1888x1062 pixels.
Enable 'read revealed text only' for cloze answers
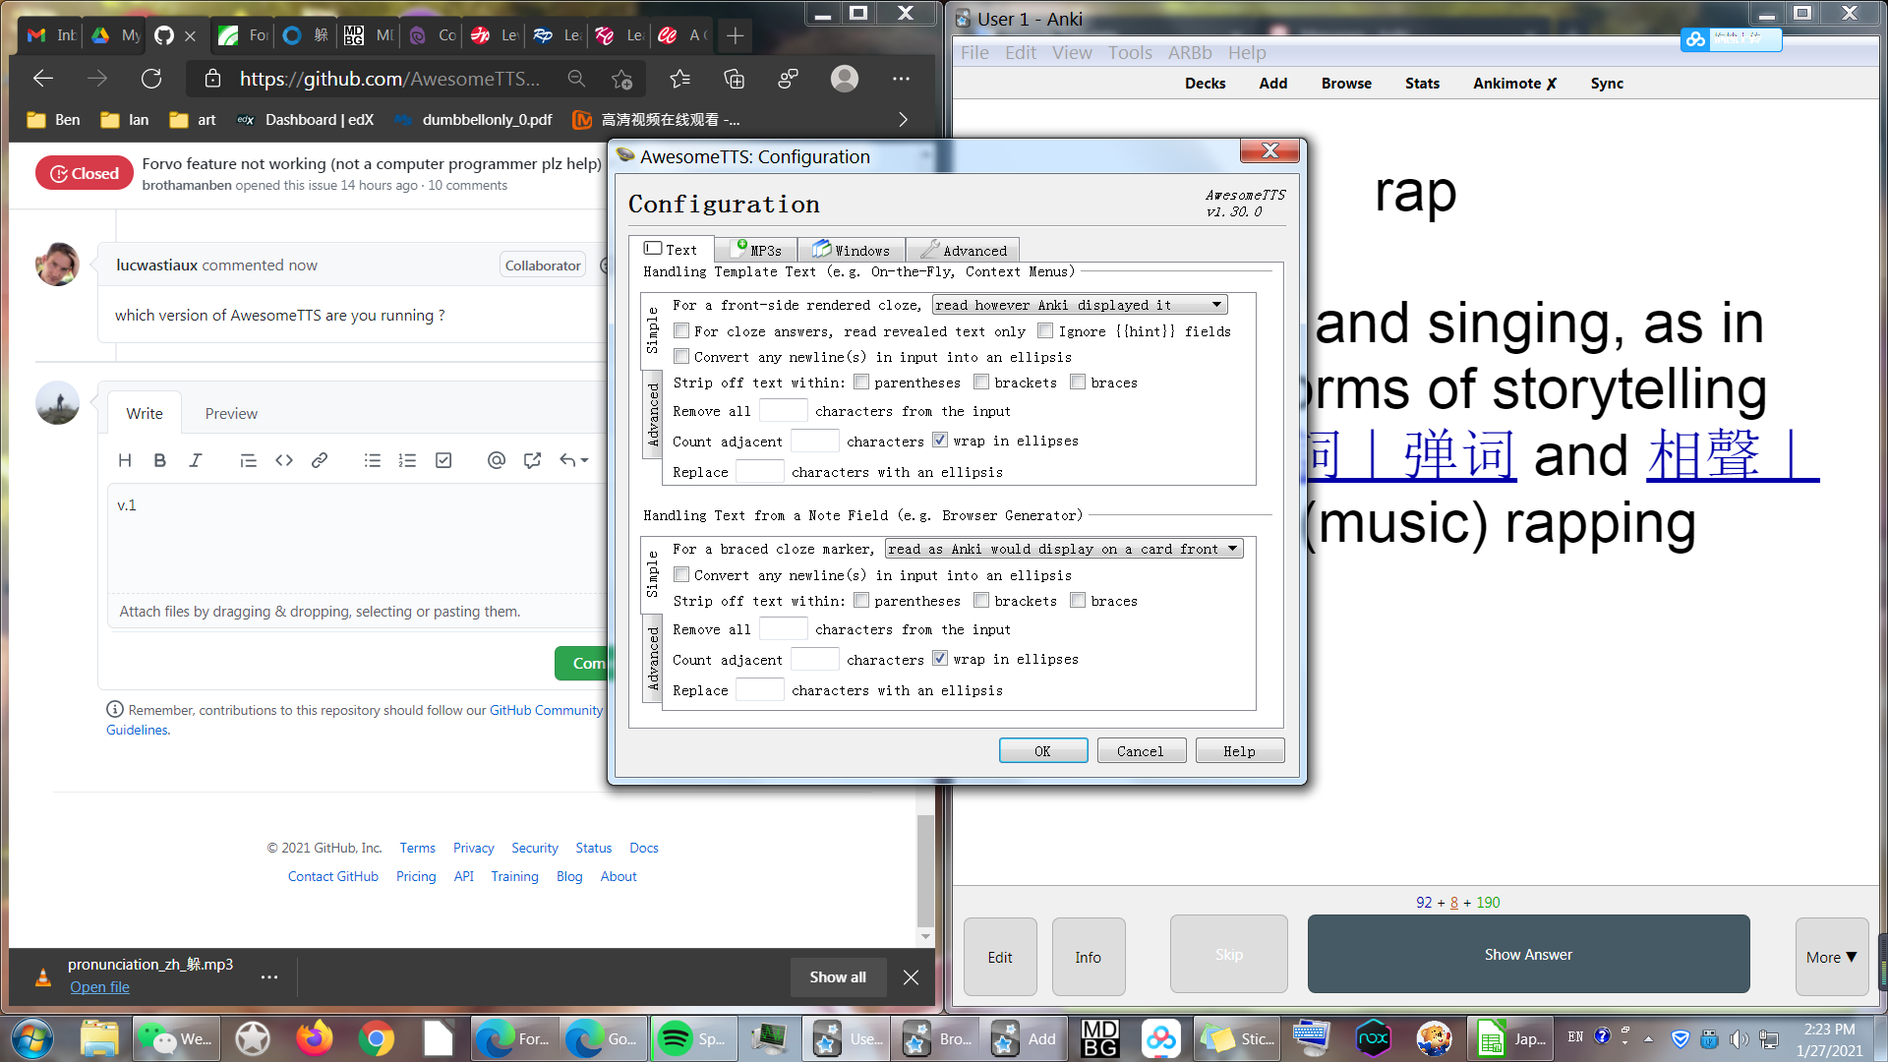pyautogui.click(x=681, y=331)
